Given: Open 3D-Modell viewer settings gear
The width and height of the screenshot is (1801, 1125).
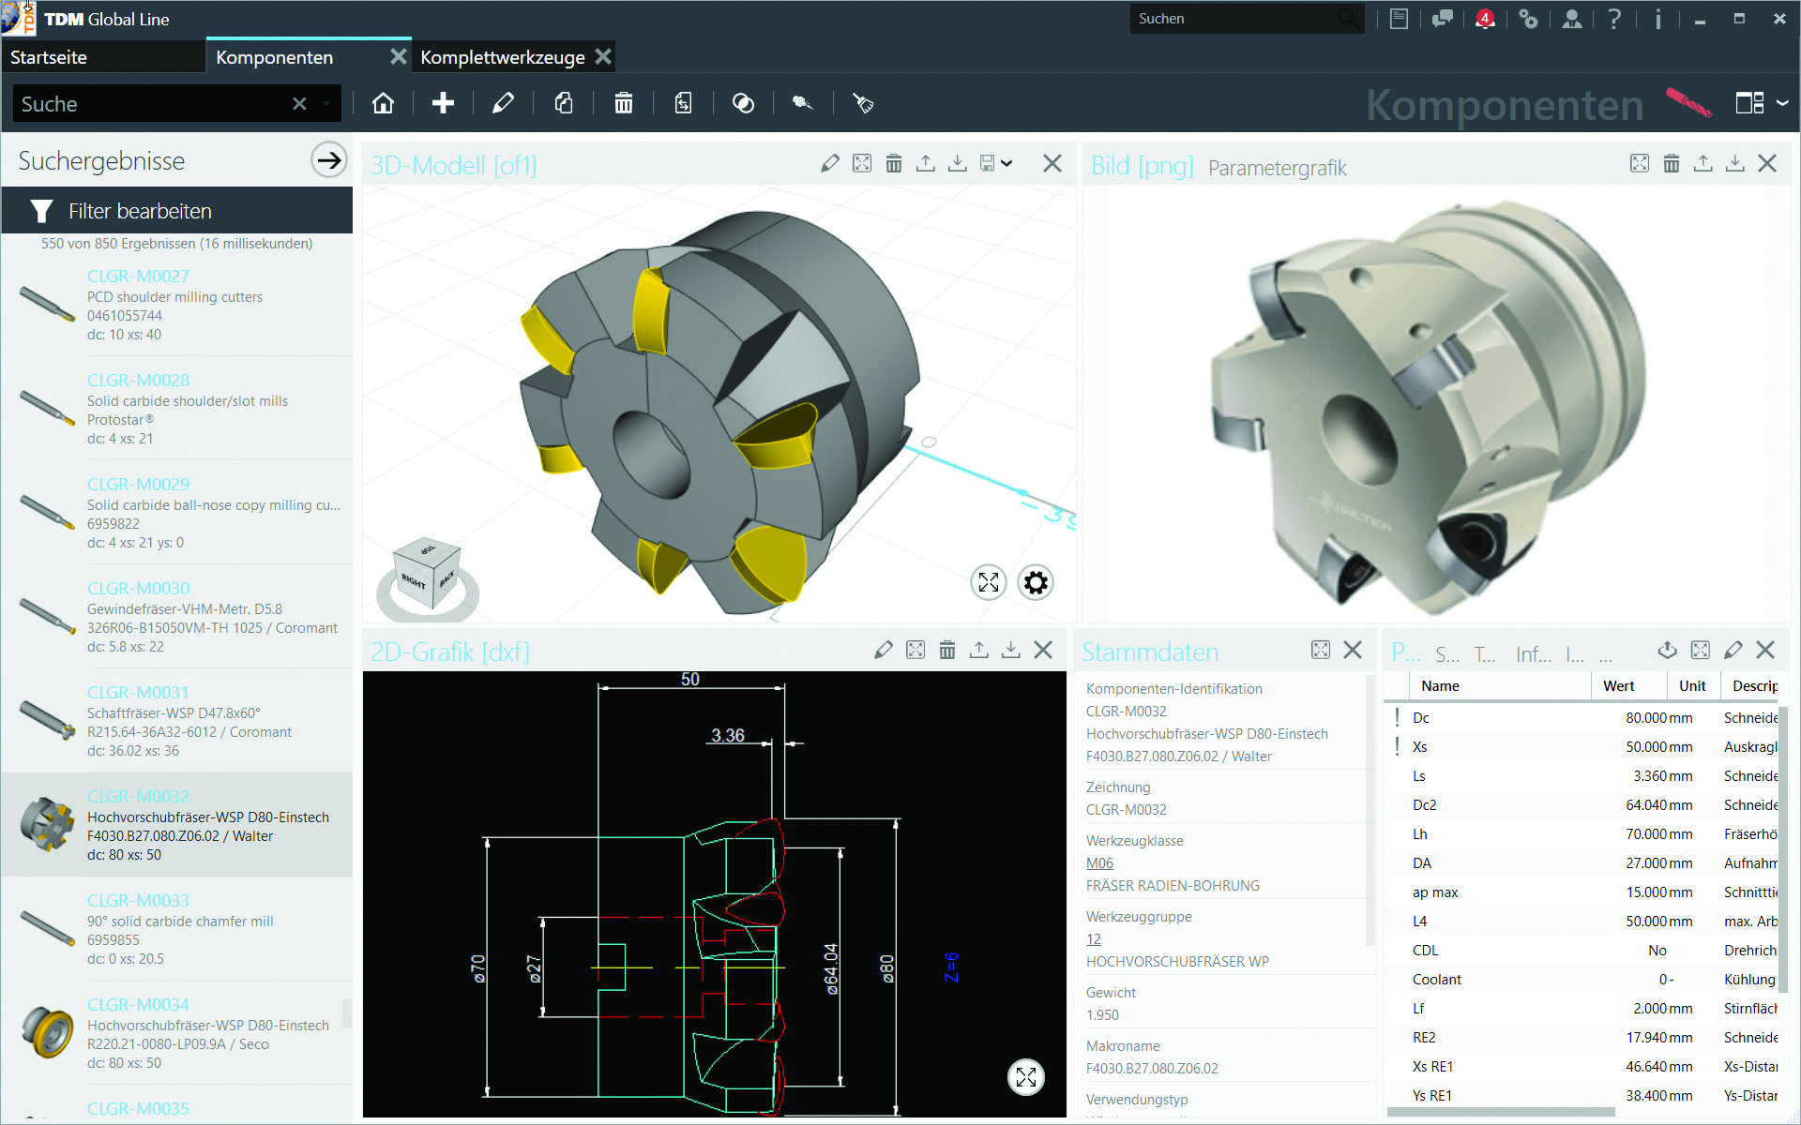Looking at the screenshot, I should coord(1036,583).
